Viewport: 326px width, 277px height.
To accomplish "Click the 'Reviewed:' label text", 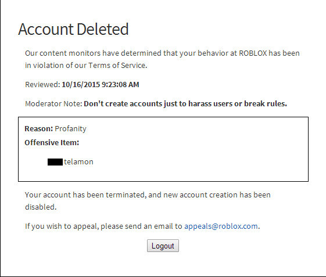I will pos(42,85).
